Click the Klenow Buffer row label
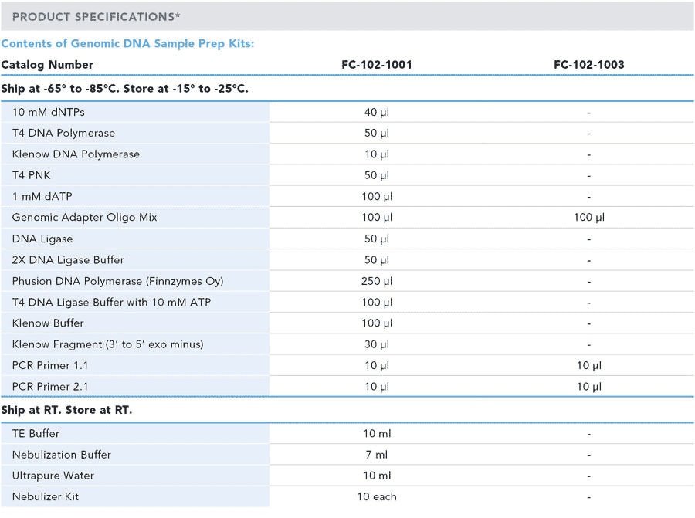Image resolution: width=695 pixels, height=518 pixels. (48, 323)
